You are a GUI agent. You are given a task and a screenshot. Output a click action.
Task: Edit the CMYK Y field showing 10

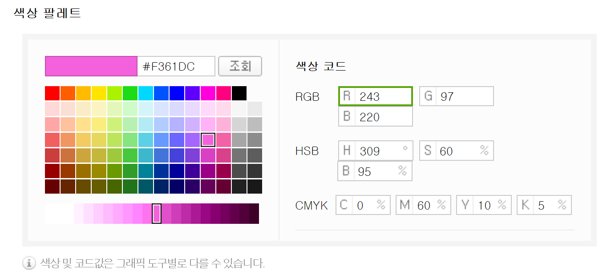[x=484, y=205]
